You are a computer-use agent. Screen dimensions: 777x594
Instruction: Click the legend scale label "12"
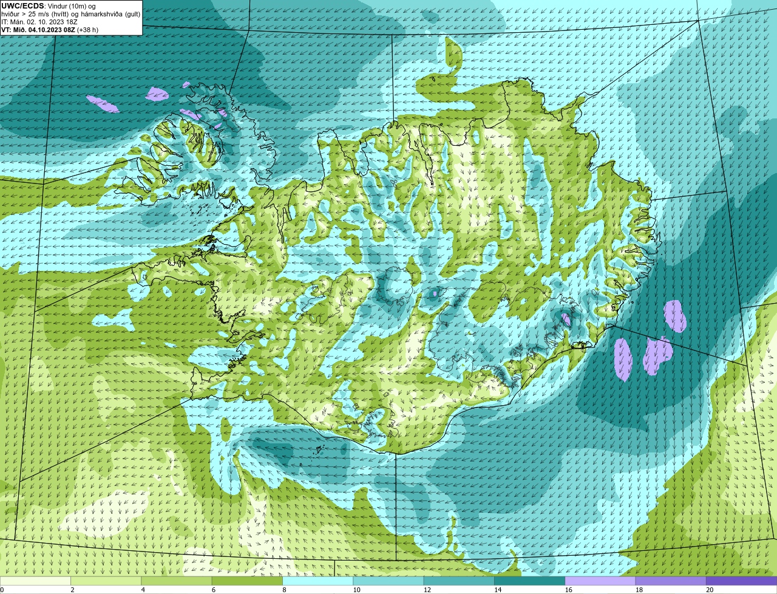[x=427, y=590]
